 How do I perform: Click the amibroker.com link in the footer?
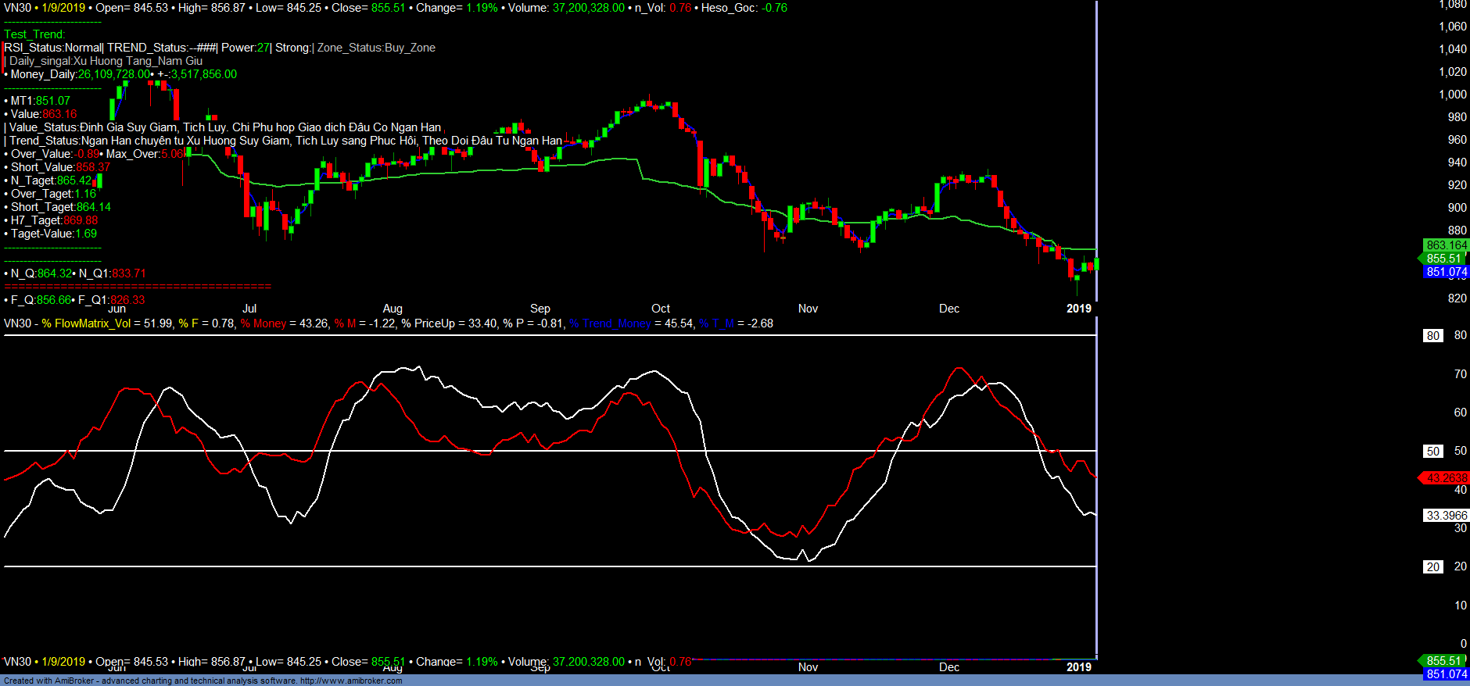[x=351, y=681]
